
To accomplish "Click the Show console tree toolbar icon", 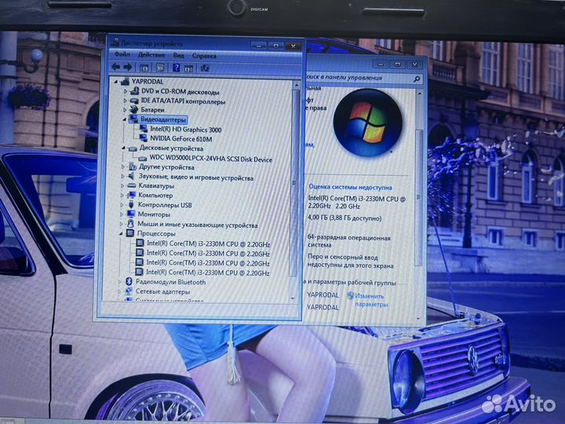I will pos(144,68).
